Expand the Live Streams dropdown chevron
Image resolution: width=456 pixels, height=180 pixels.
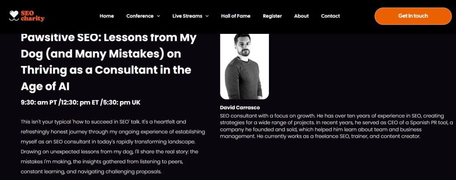pos(207,16)
